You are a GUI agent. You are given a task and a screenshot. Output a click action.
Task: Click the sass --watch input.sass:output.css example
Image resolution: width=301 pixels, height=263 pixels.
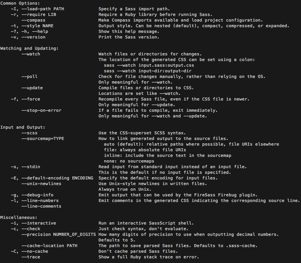click(149, 65)
